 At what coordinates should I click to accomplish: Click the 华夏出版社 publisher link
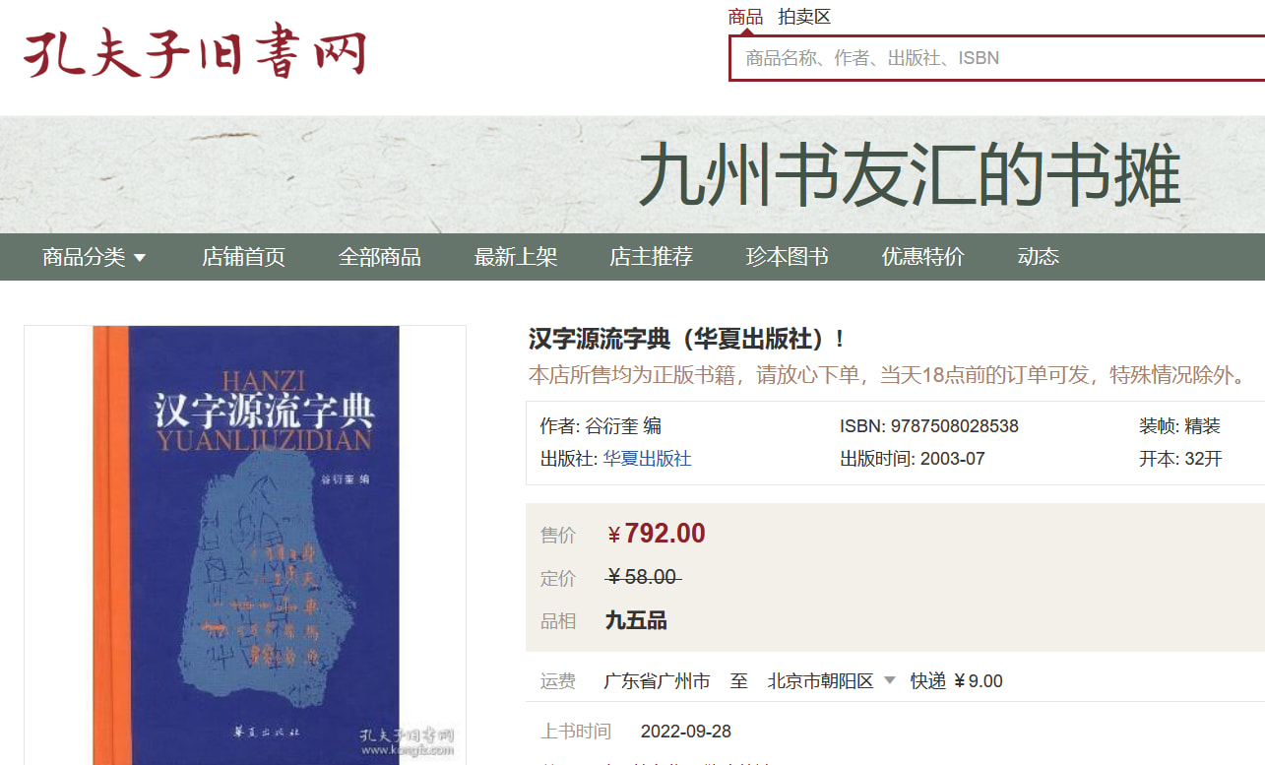[x=647, y=459]
